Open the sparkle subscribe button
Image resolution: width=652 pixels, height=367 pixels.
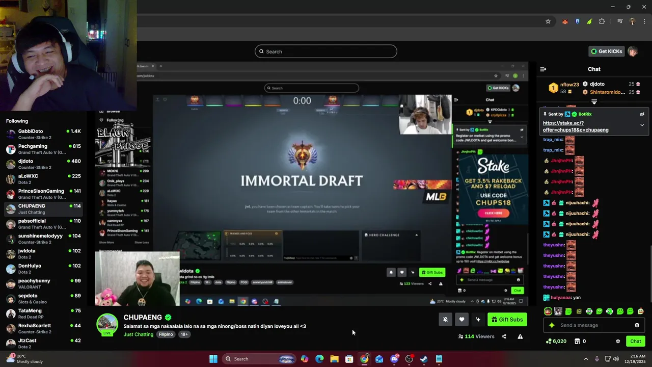click(x=478, y=320)
